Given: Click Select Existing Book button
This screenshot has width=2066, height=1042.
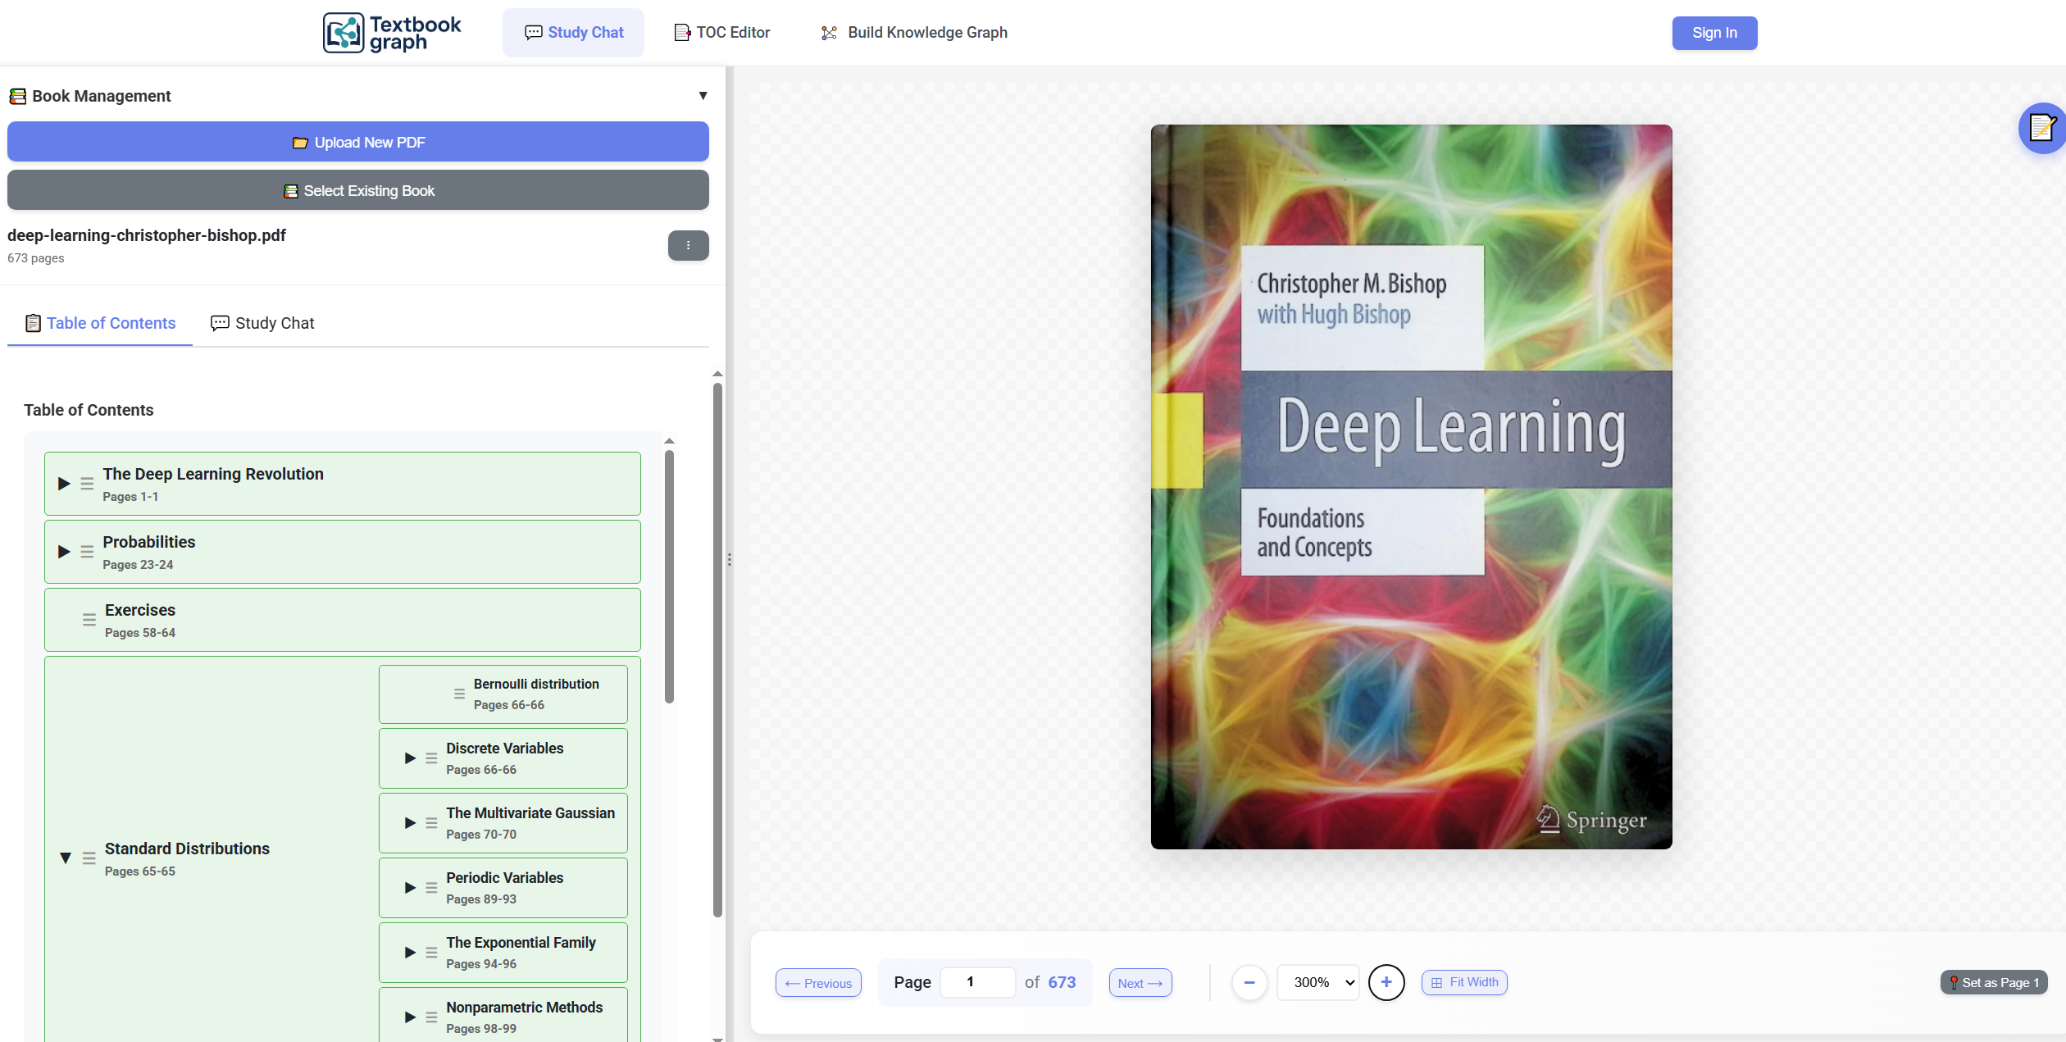Looking at the screenshot, I should click(358, 190).
